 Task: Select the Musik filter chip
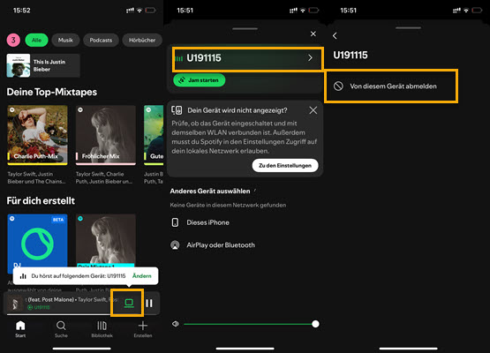pyautogui.click(x=65, y=40)
